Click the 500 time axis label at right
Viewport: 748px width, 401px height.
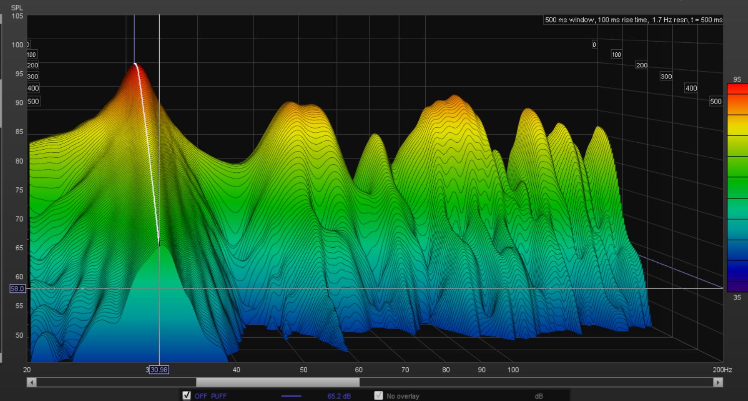715,102
